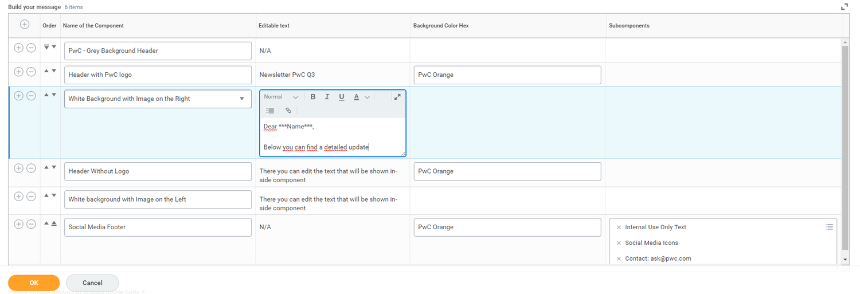Remove the Internal Use Only Text subcomponent
860x294 pixels.
[x=619, y=228]
